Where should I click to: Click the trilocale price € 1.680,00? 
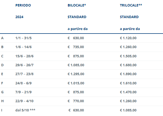pos(128,65)
